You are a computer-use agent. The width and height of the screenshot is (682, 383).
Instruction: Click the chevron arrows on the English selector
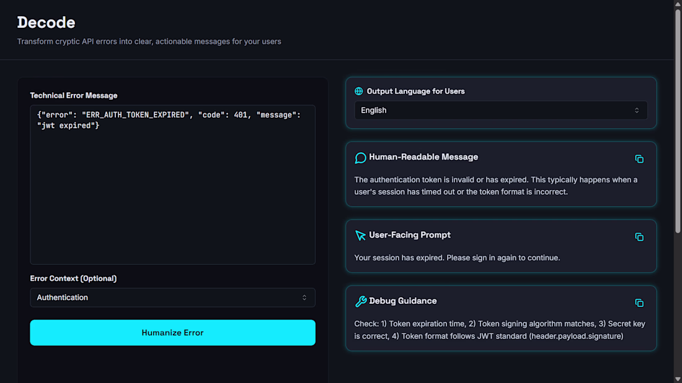click(637, 110)
